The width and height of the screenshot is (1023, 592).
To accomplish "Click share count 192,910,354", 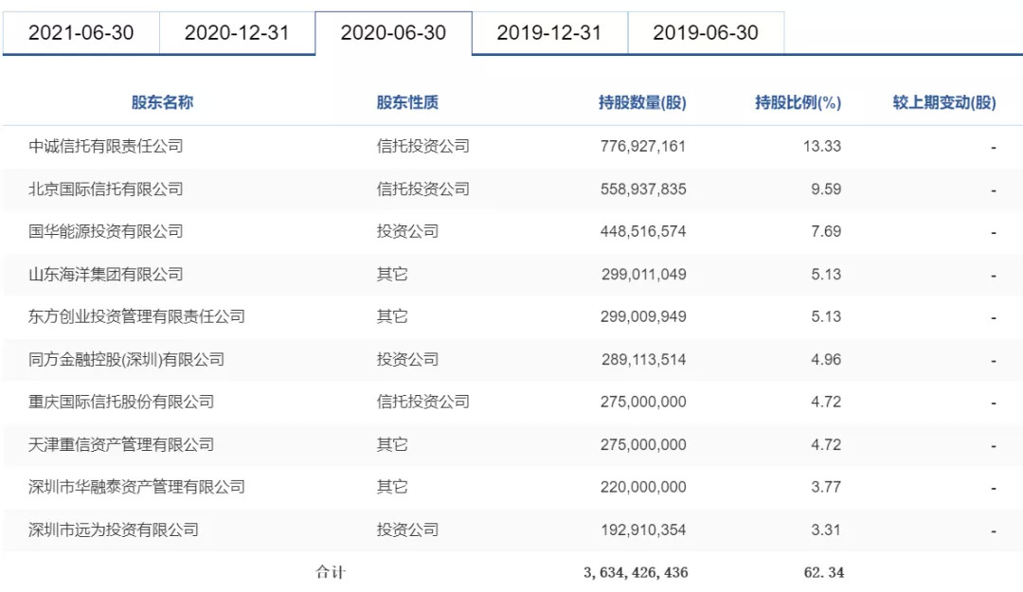I will 644,530.
